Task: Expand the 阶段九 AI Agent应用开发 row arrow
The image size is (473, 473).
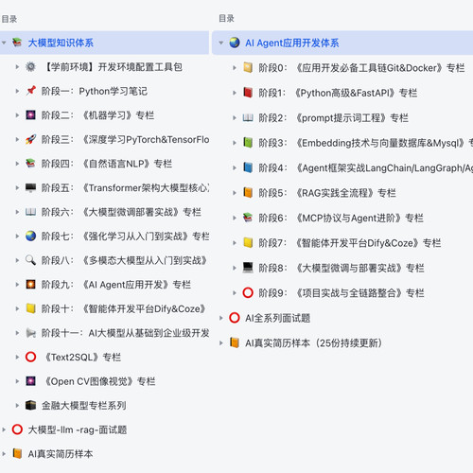Action: (17, 285)
